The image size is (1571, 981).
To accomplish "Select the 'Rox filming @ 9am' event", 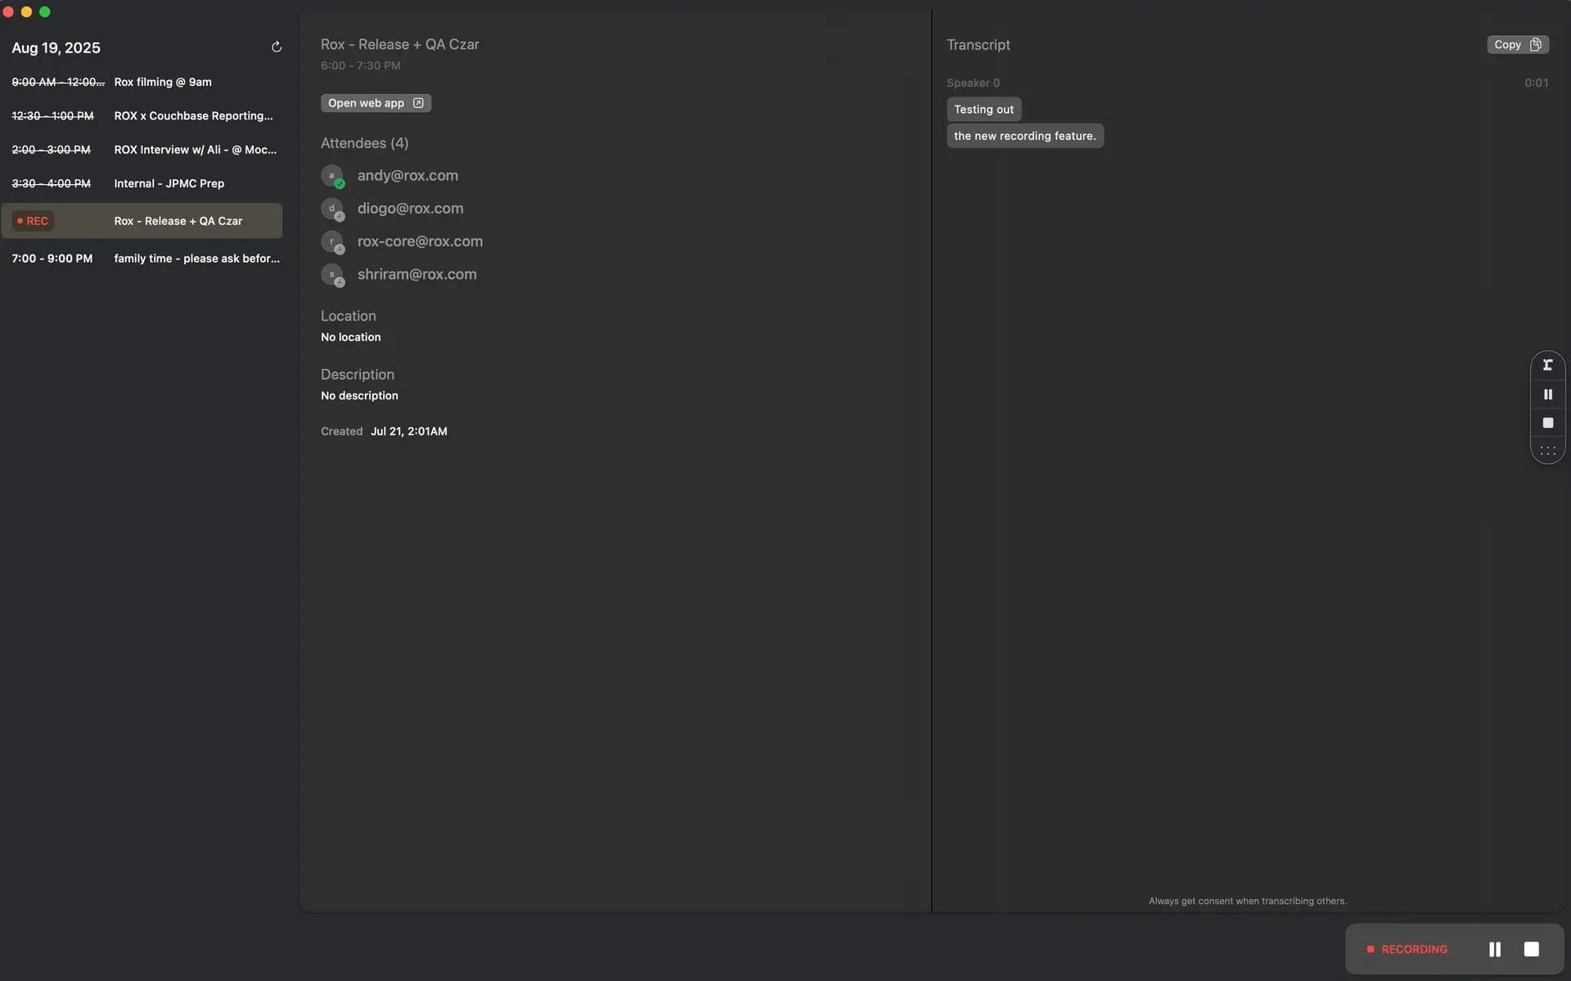I will [x=162, y=81].
